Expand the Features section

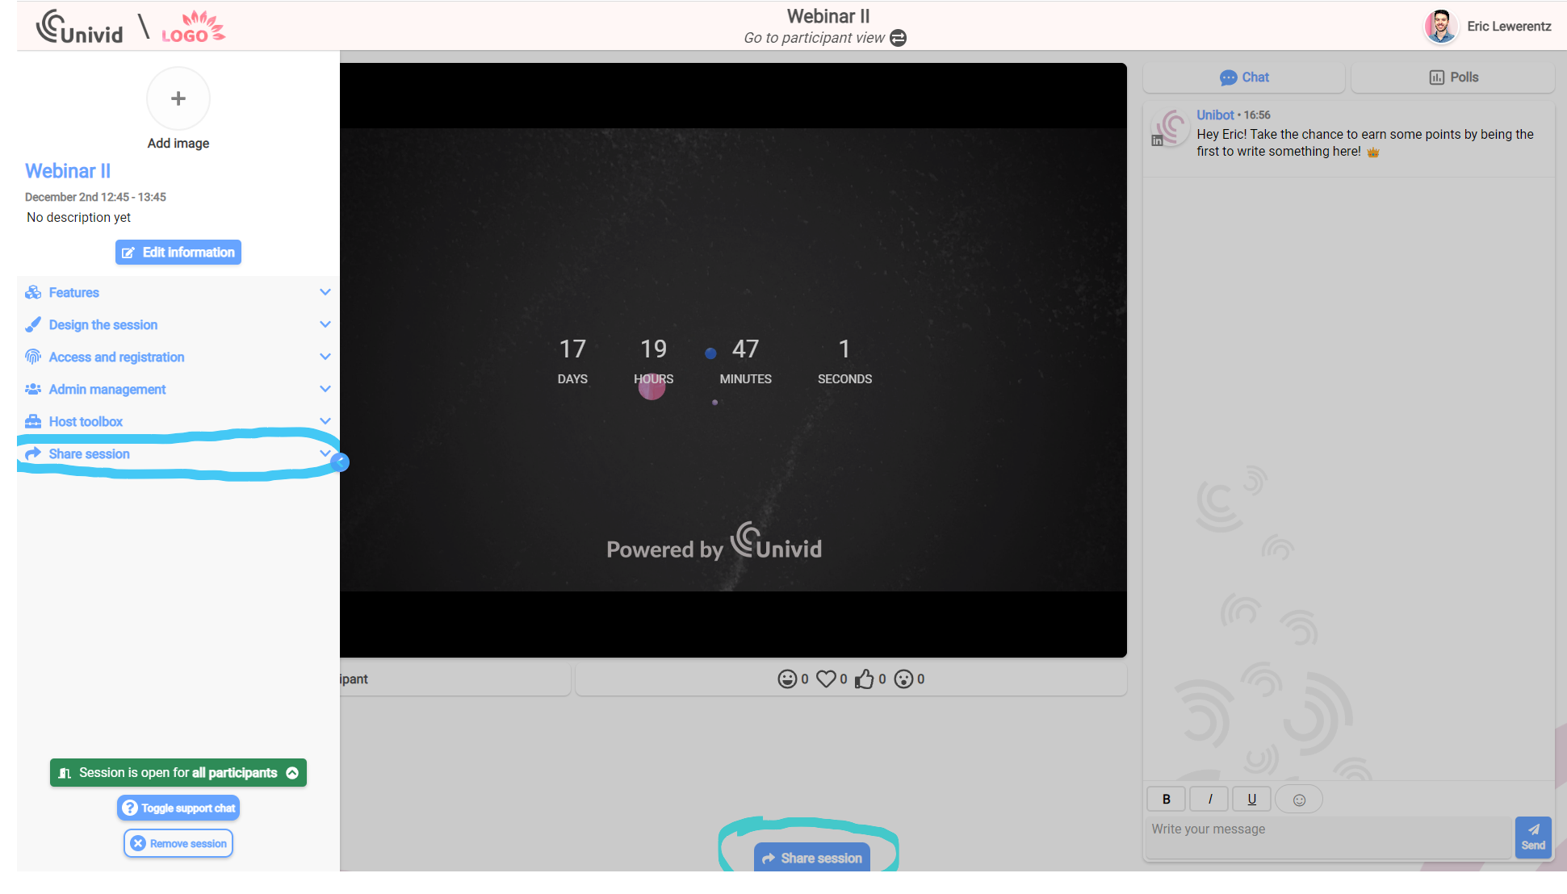coord(178,293)
